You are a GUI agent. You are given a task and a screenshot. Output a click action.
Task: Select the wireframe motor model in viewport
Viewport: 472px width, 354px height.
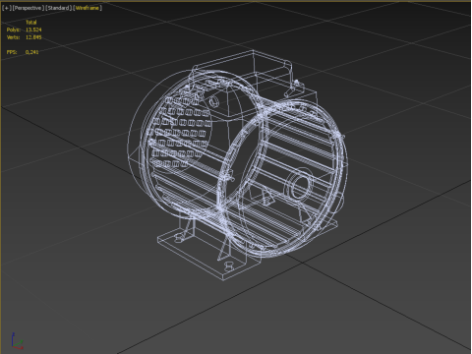[x=238, y=165]
